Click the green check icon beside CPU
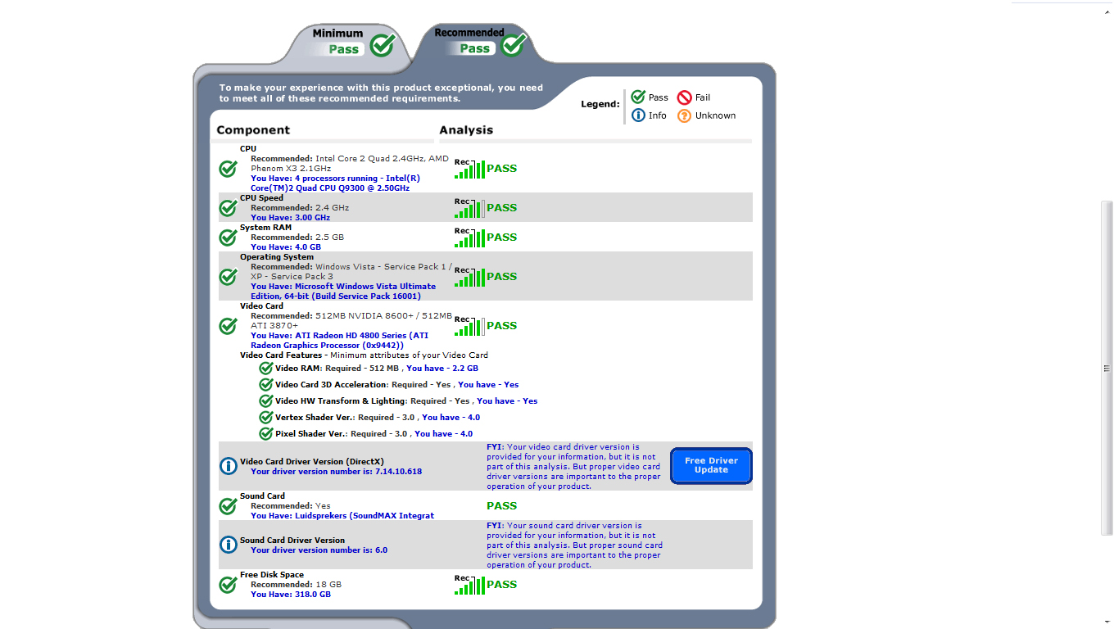The image size is (1114, 629). [228, 169]
